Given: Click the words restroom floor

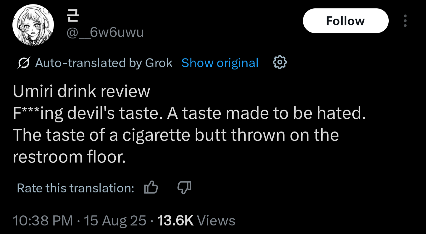Looking at the screenshot, I should coord(69,157).
